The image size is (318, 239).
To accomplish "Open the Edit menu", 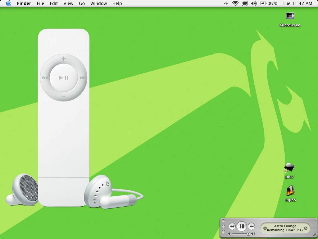I will pyautogui.click(x=54, y=3).
